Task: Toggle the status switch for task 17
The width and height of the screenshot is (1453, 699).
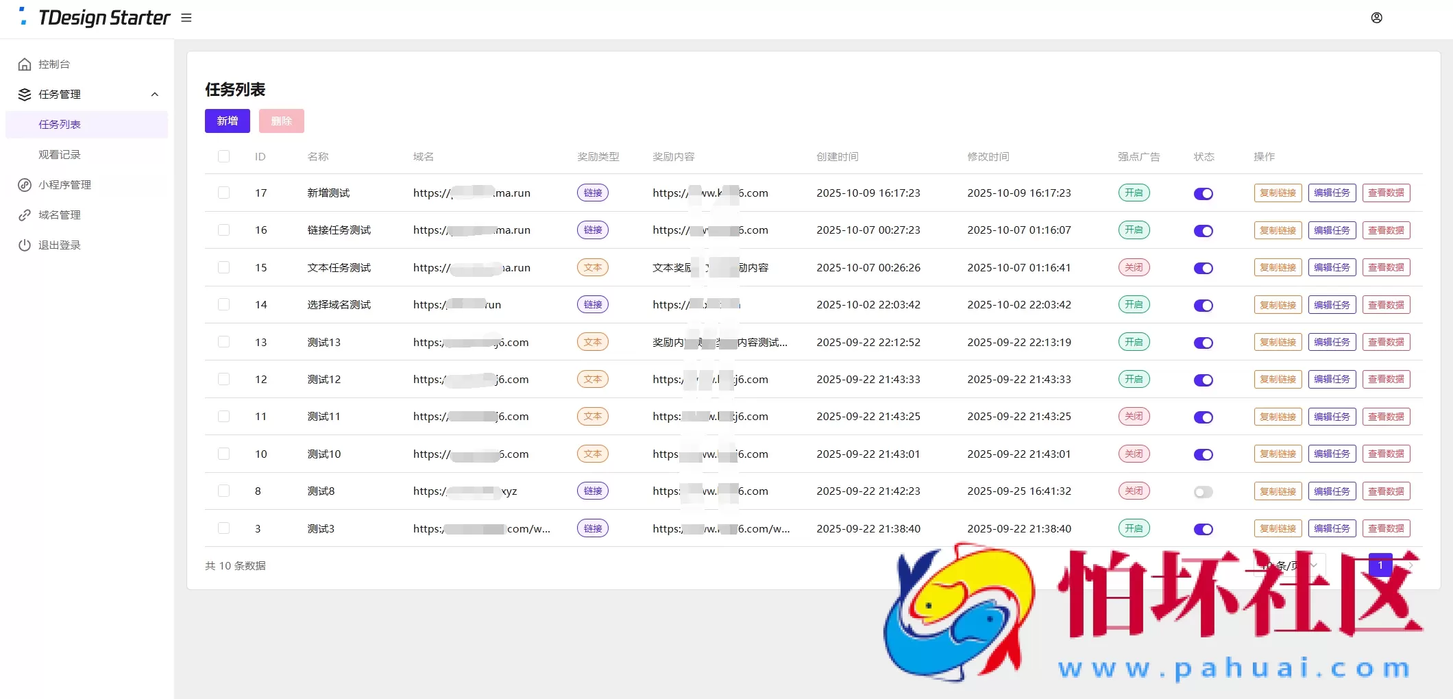Action: pos(1203,194)
